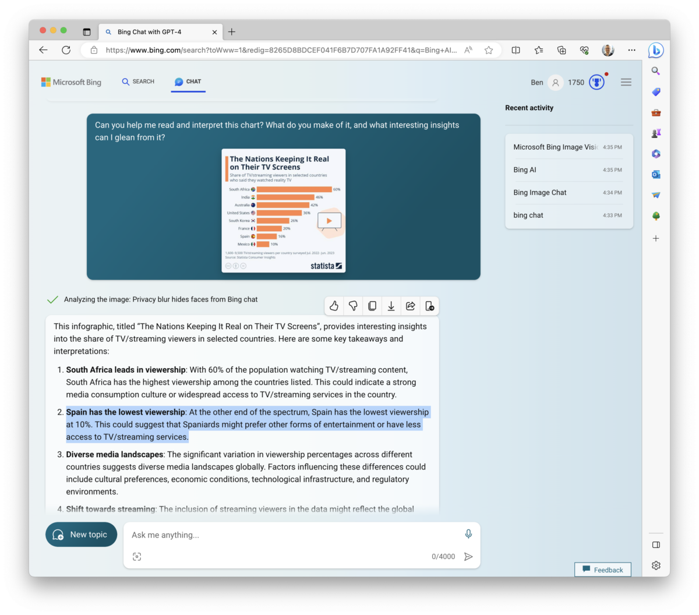This screenshot has width=699, height=615.
Task: Switch to the SEARCH tab
Action: (138, 82)
